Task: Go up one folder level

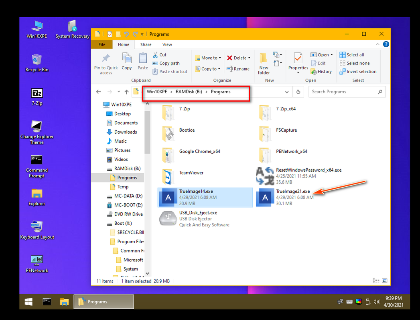Action: point(126,92)
